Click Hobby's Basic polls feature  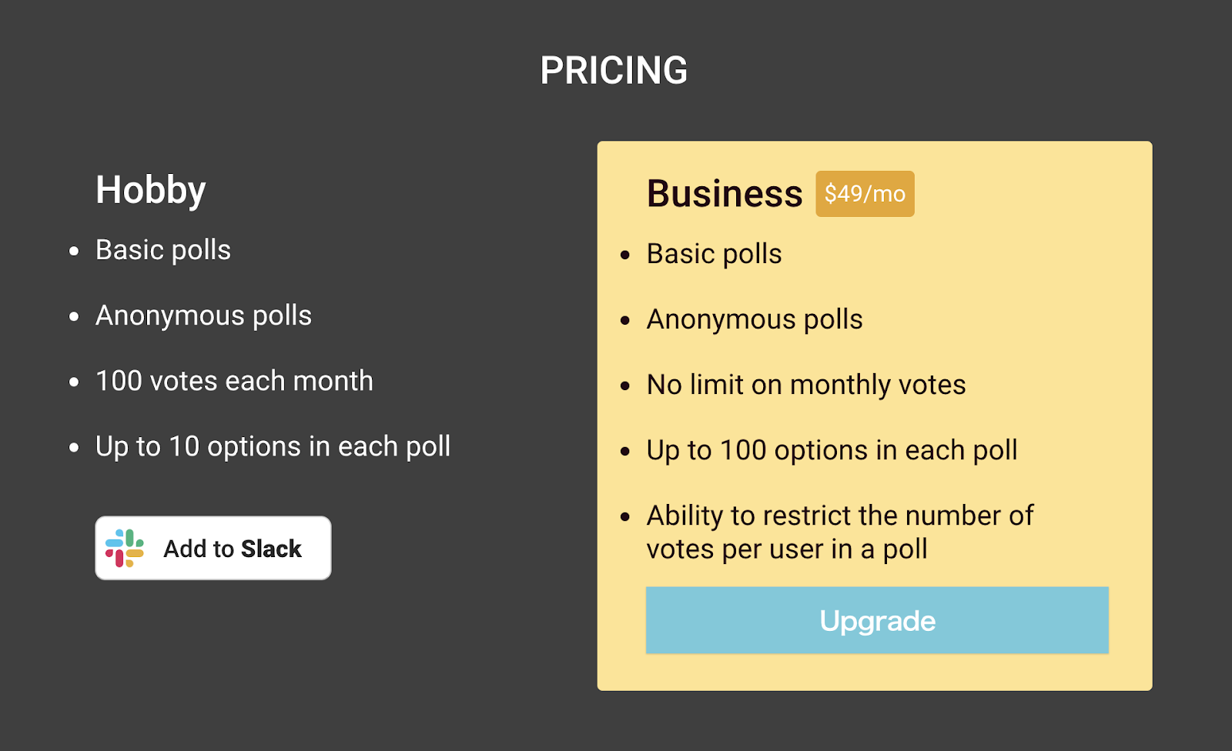click(163, 250)
